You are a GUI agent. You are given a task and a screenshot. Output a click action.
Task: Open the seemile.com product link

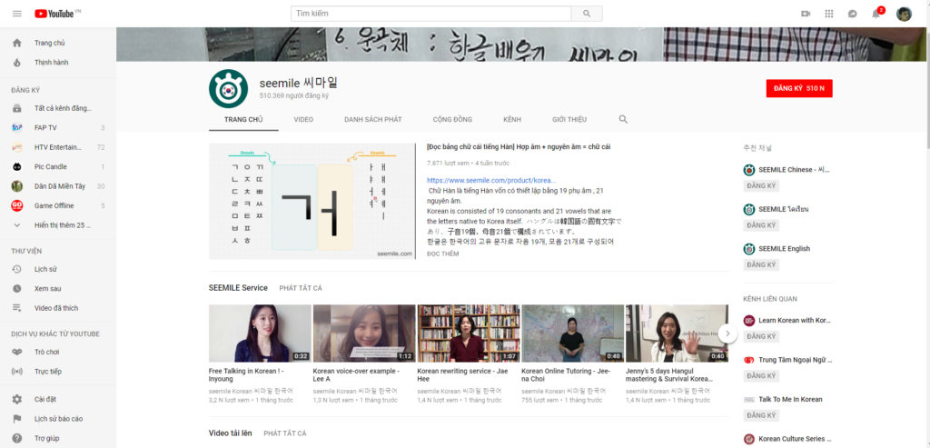click(491, 180)
